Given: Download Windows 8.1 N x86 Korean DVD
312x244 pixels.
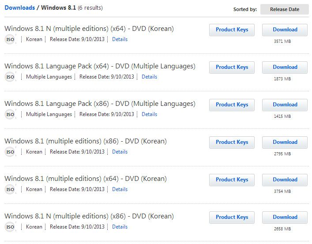Looking at the screenshot, I should (285, 218).
